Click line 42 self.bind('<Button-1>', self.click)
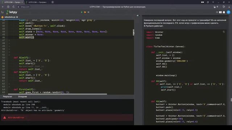Image resolution: width=232 pixels, height=130 pixels. coord(42,26)
